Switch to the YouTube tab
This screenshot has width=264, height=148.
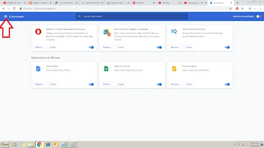point(170,3)
